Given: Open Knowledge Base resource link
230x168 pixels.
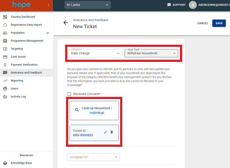Looking at the screenshot, I should (x=27, y=163).
